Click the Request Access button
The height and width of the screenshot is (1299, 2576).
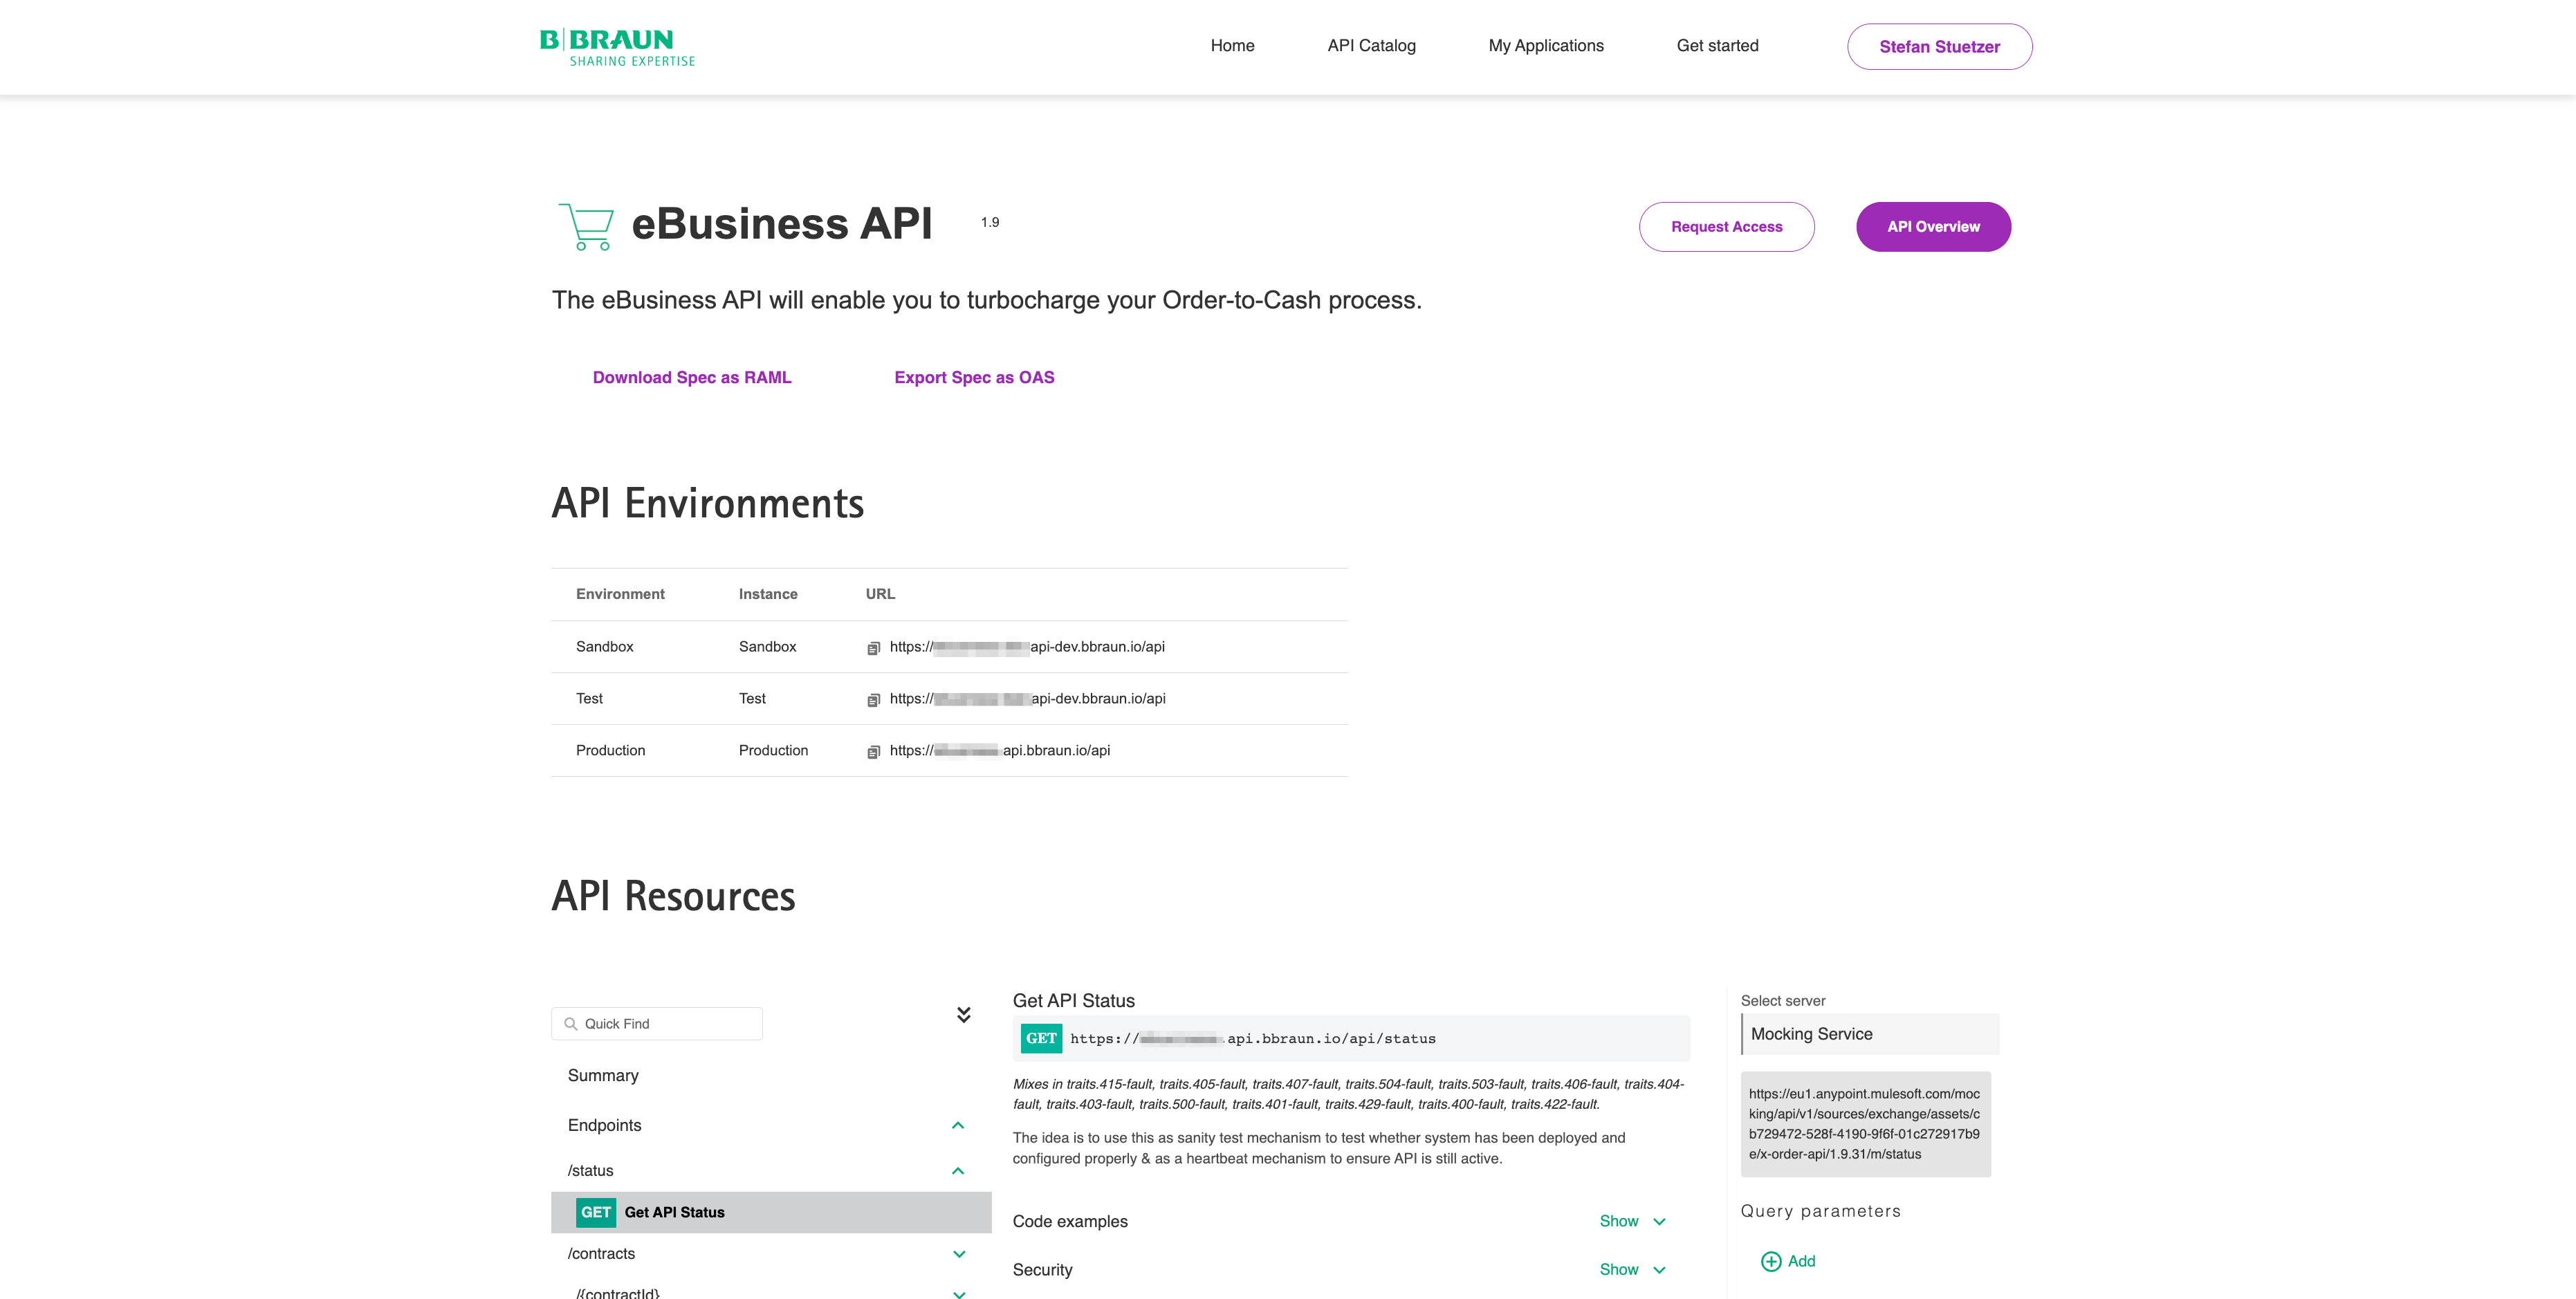tap(1726, 227)
